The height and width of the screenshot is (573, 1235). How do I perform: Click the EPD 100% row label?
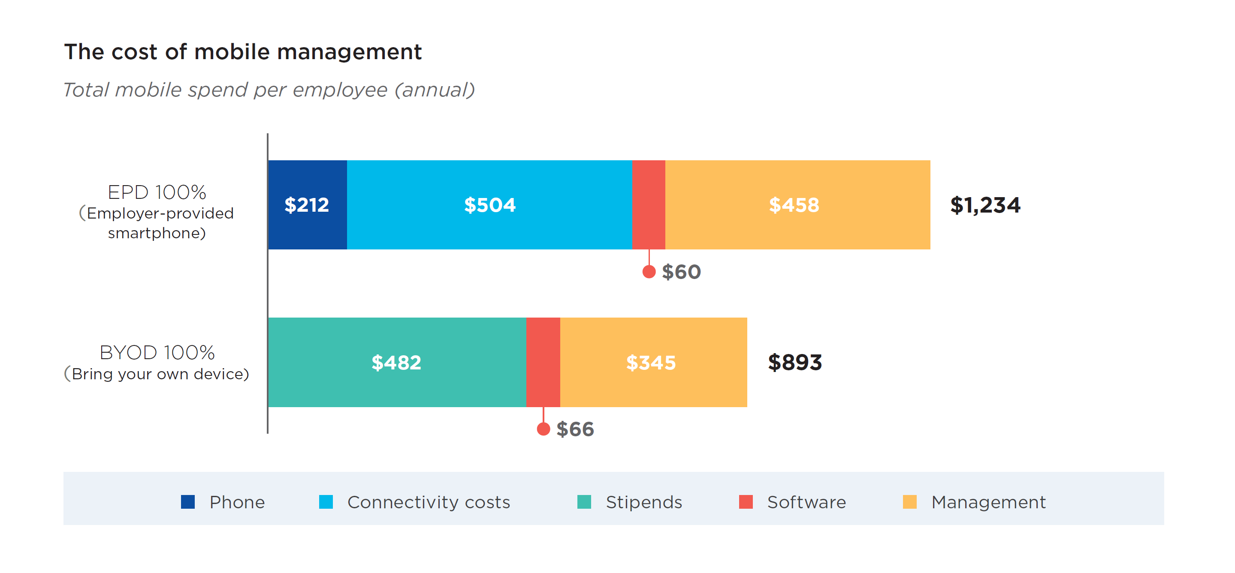157,192
